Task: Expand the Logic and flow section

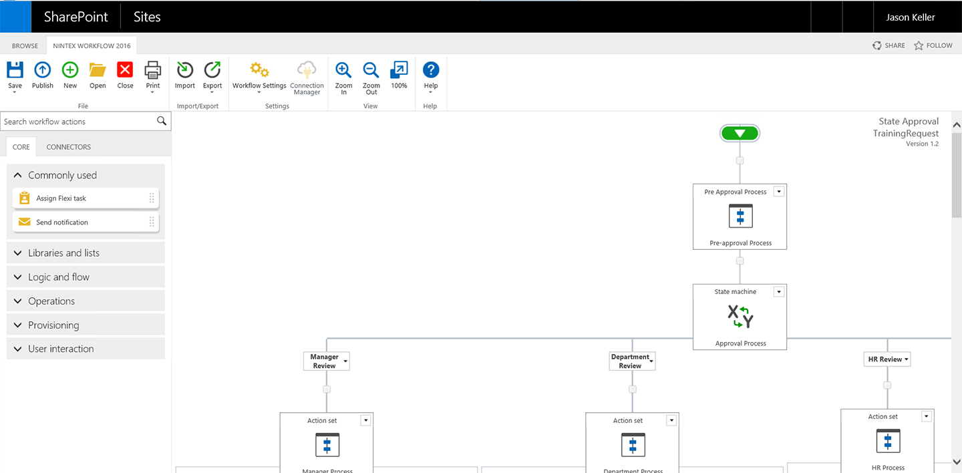Action: 86,277
